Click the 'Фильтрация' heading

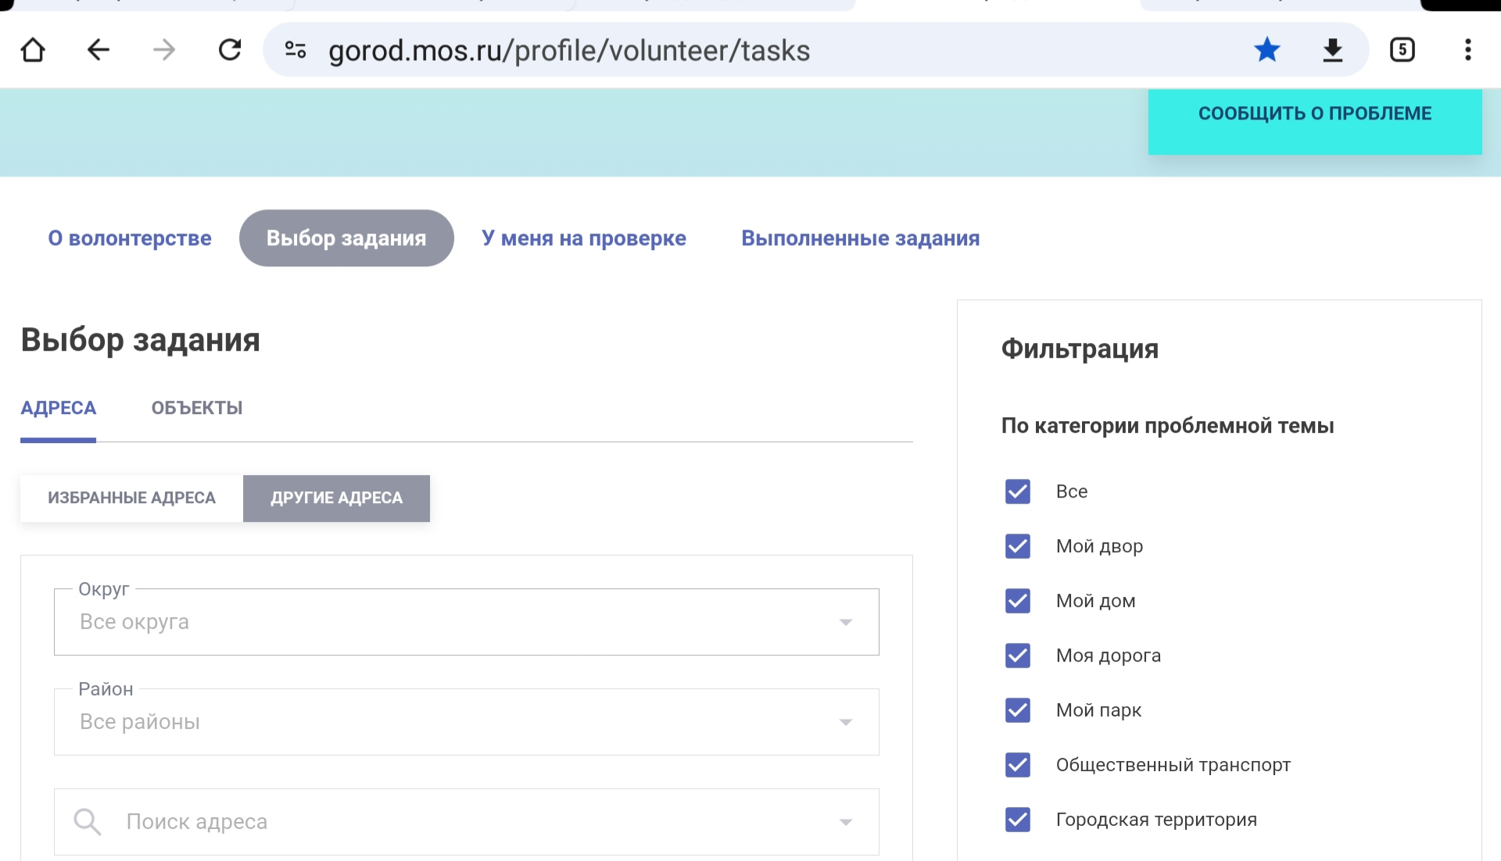(1080, 349)
